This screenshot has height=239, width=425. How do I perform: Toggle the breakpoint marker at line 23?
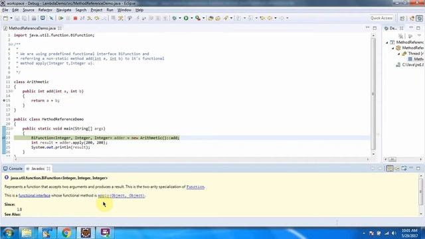click(x=4, y=138)
